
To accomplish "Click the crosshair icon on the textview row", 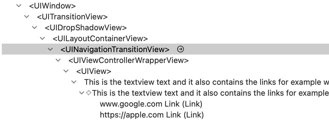I will 89,93.
